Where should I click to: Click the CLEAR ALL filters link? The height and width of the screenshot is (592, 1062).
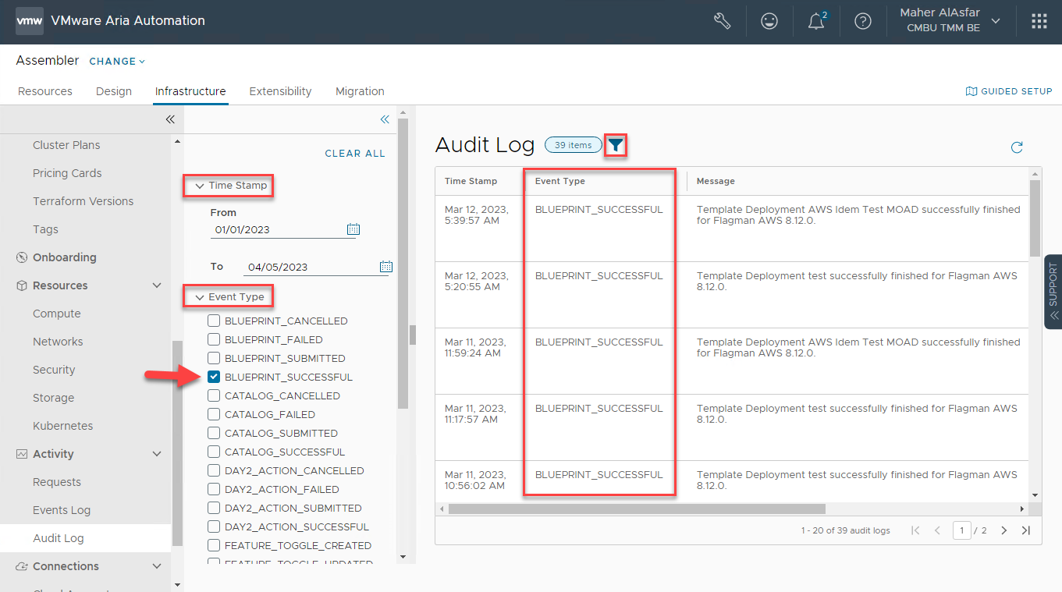(354, 154)
